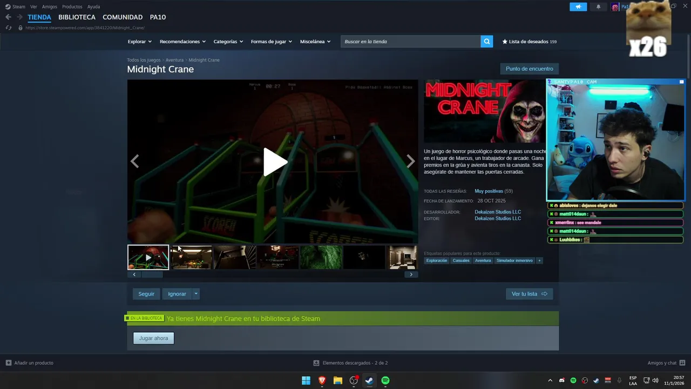Launch Brave browser from taskbar
This screenshot has height=389, width=691.
[322, 380]
